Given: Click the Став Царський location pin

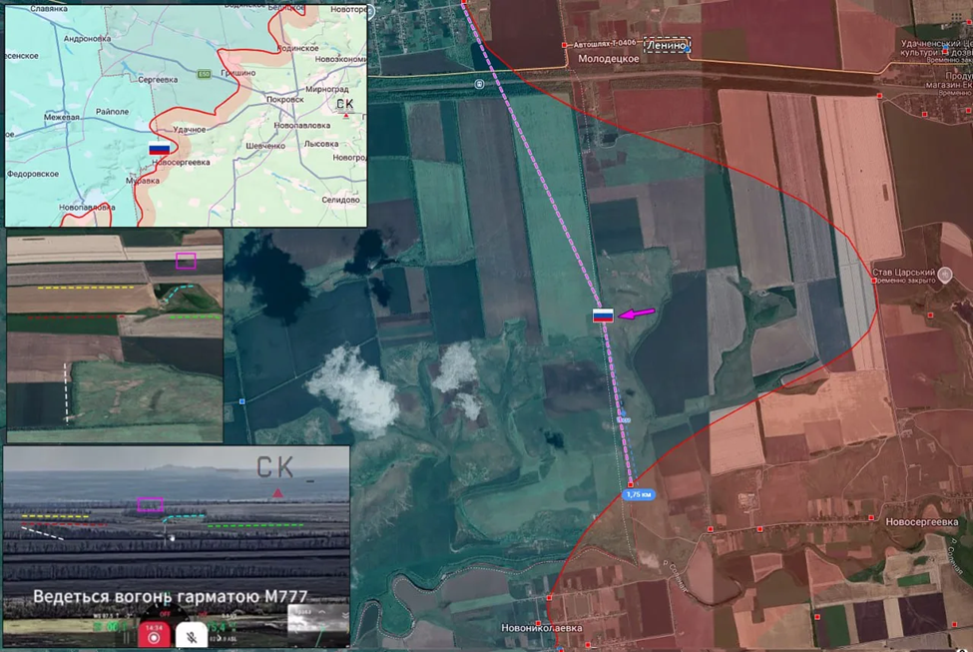Looking at the screenshot, I should pos(945,281).
